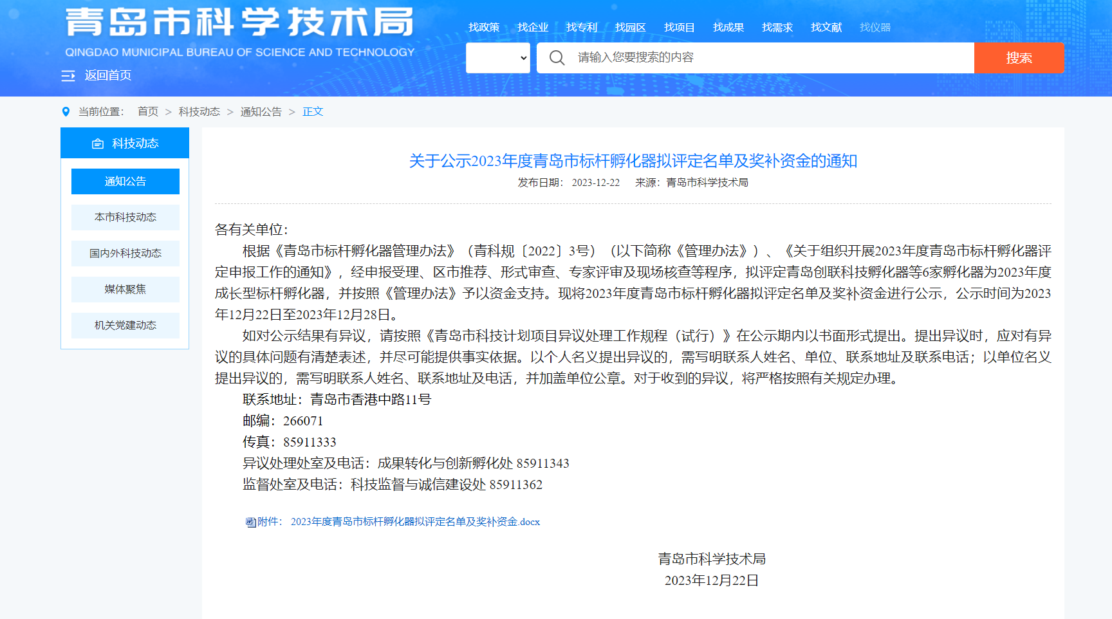Select 机关党建动态 in the sidebar
The width and height of the screenshot is (1112, 619).
(x=125, y=326)
